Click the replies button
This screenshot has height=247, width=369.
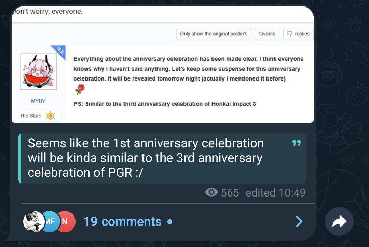click(298, 34)
